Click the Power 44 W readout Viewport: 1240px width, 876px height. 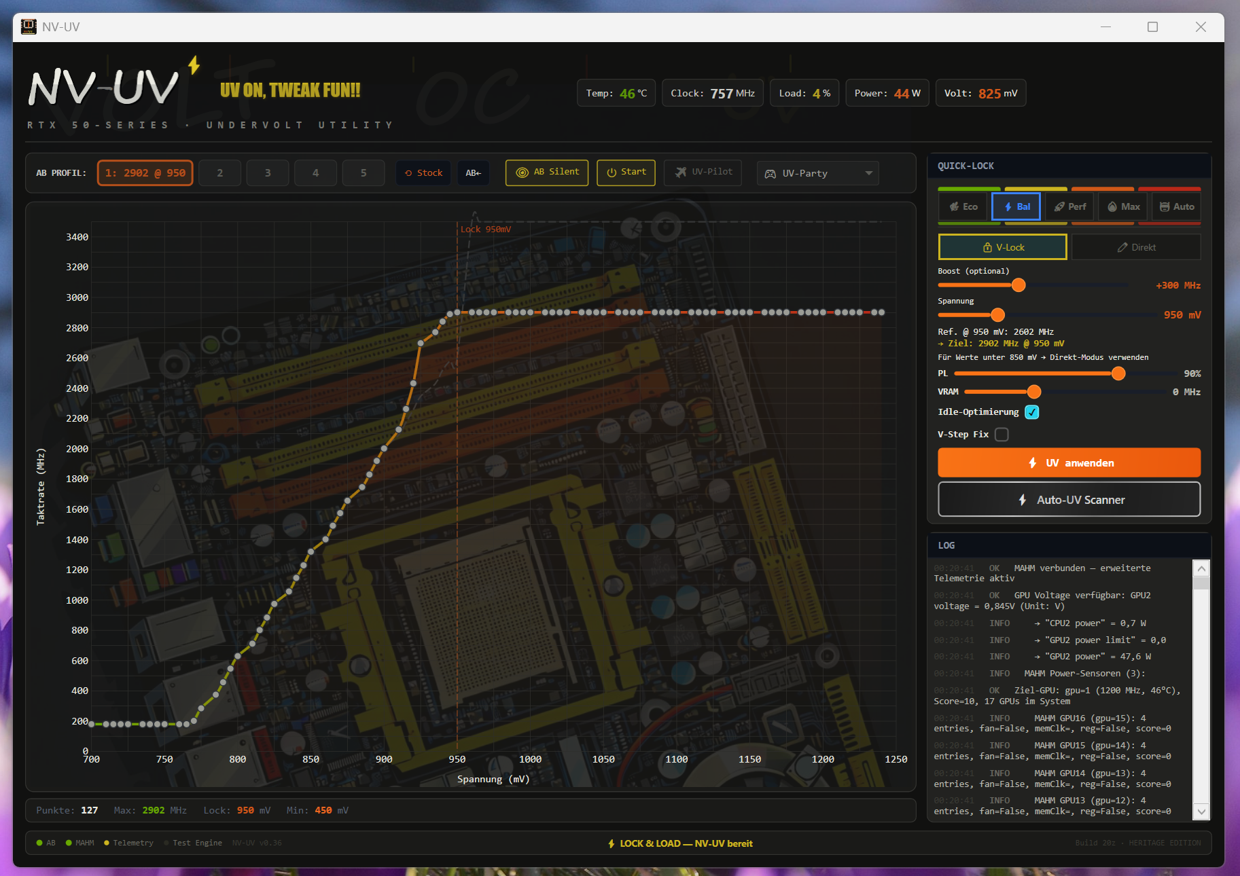tap(887, 93)
